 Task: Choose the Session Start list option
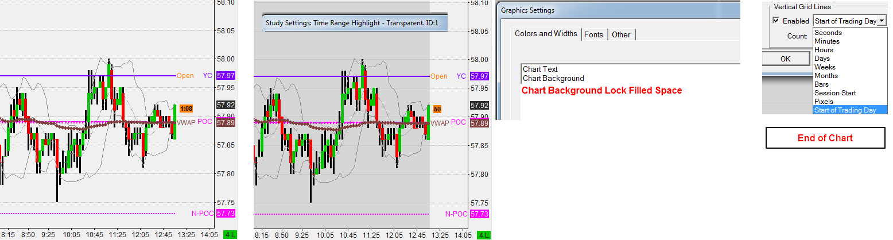[x=849, y=93]
